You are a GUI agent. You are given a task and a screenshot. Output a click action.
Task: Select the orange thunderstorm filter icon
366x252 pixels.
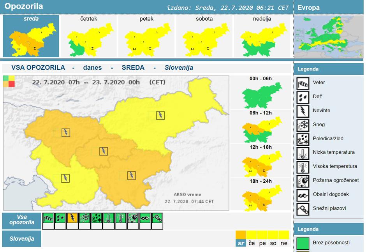click(x=72, y=219)
